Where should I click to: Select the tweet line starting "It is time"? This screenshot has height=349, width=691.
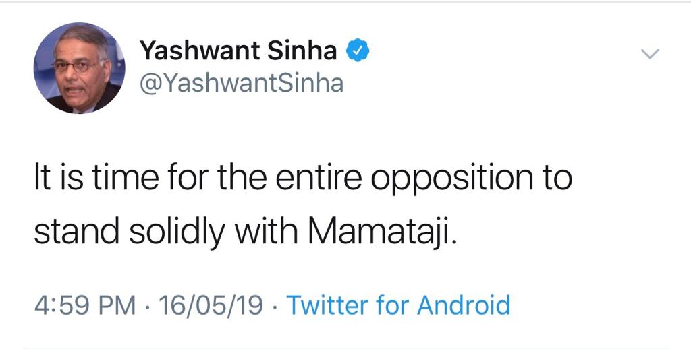[303, 179]
